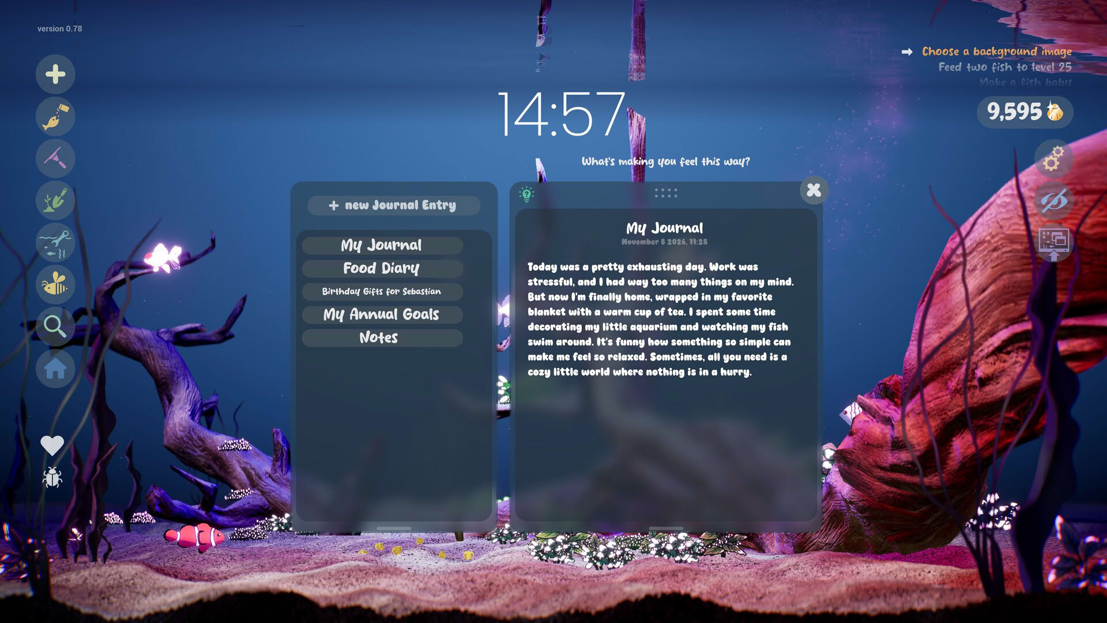1107x623 pixels.
Task: Open the Food Diary entry
Action: tap(382, 268)
